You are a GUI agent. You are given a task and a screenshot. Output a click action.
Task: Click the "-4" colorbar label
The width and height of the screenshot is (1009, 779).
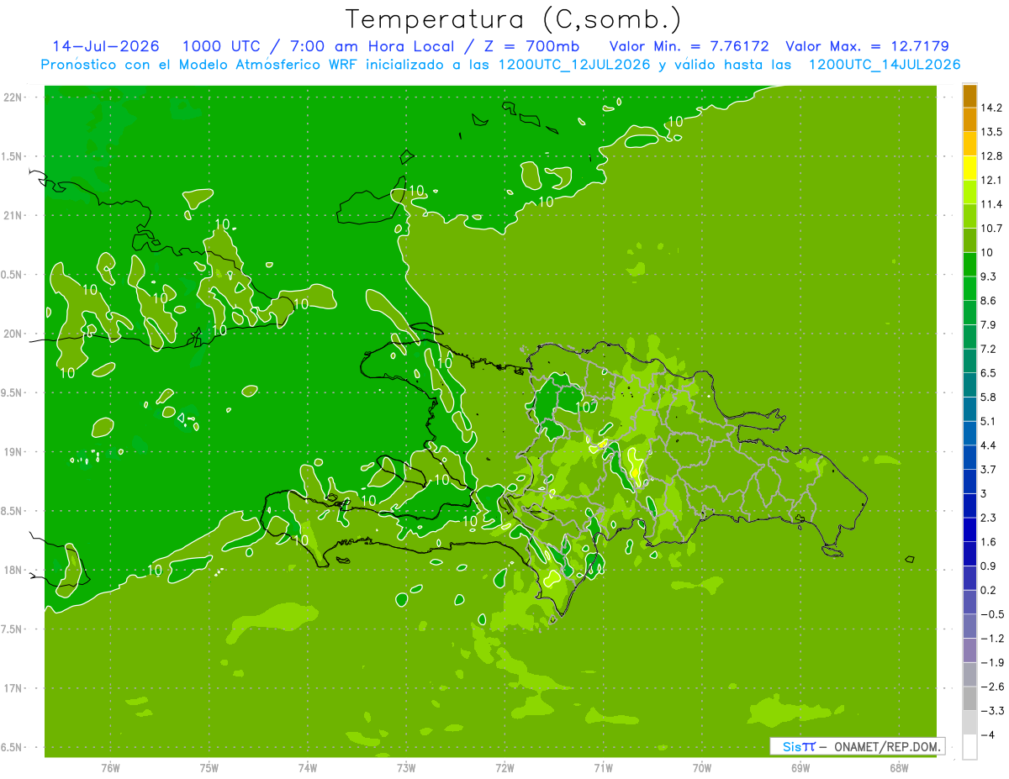pyautogui.click(x=987, y=735)
